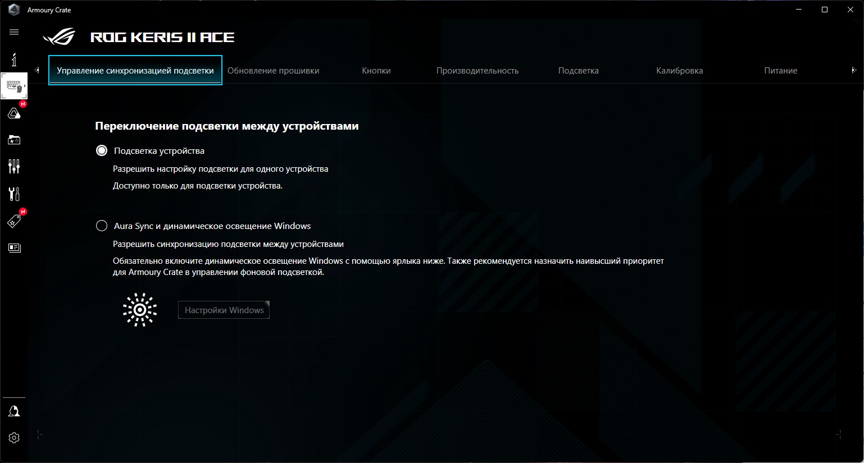Screen dimensions: 864x463
Task: Click the 'ROG KERIS II ACE' device title
Action: pos(162,38)
